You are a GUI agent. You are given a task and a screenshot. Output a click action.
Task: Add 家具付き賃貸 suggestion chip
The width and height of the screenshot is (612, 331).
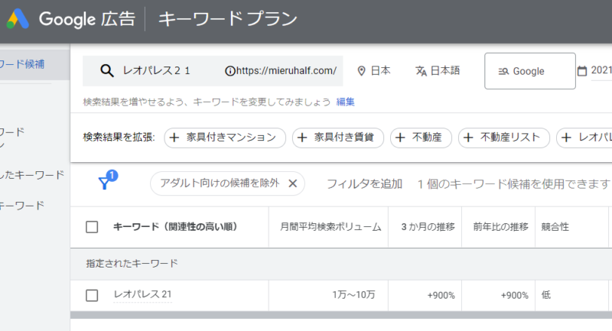[337, 138]
